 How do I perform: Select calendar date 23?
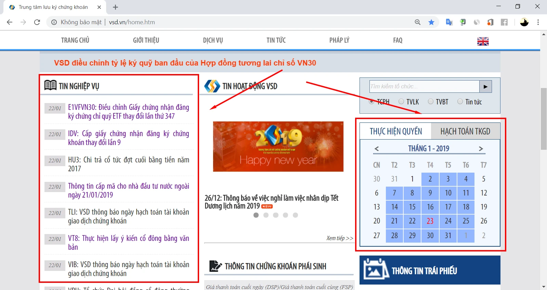click(x=430, y=221)
